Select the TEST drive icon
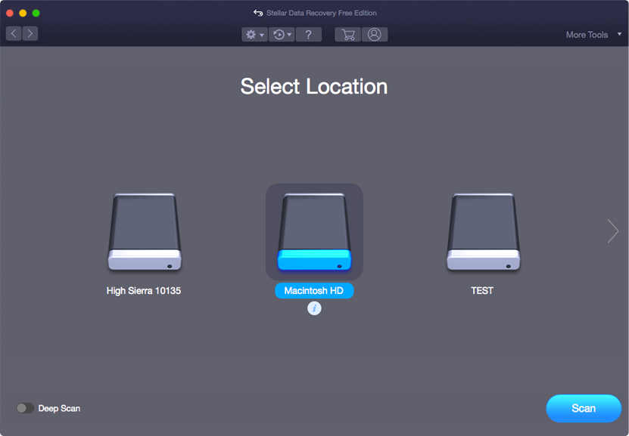The width and height of the screenshot is (629, 436). (484, 232)
